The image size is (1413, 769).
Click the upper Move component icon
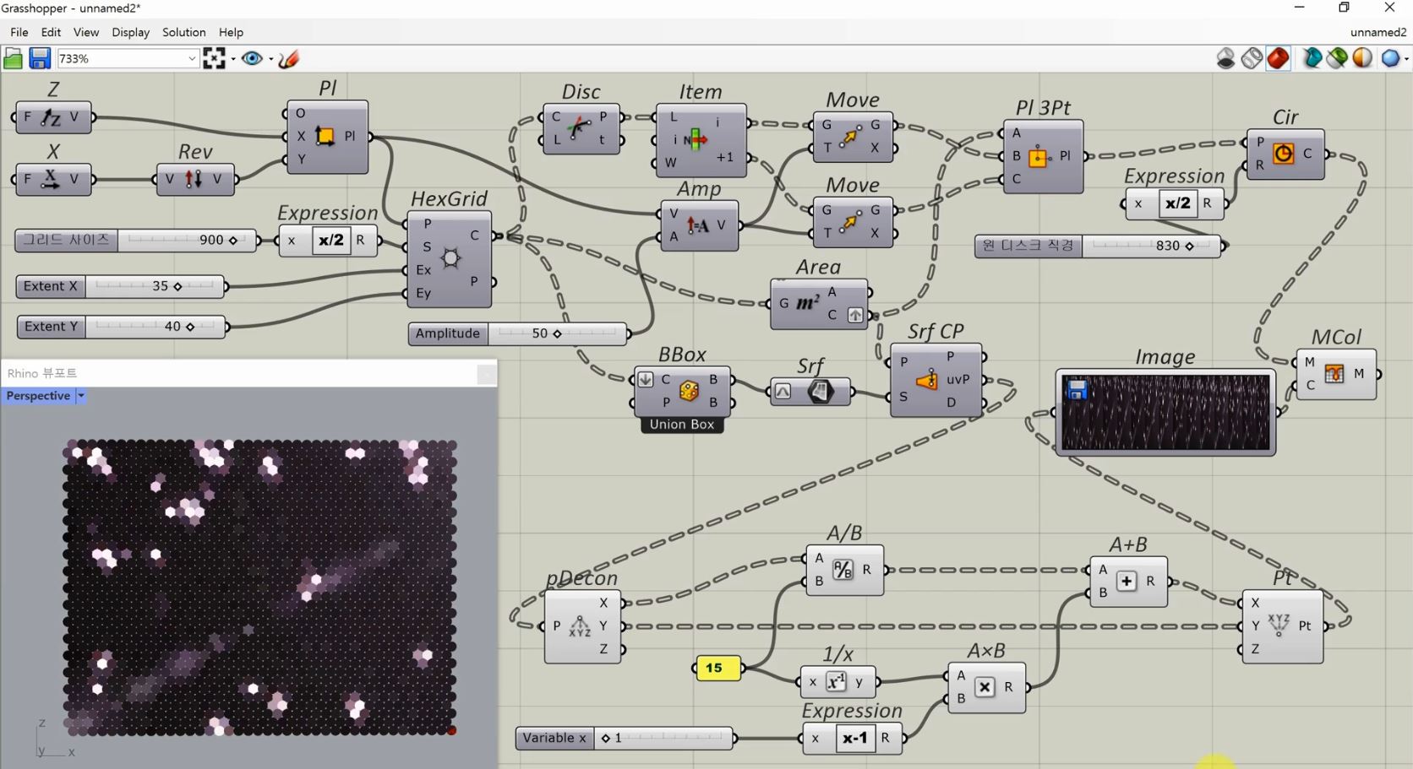tap(850, 136)
